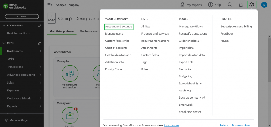Open Reconcile tool
Viewport: 271px width, 127px height.
(185, 69)
